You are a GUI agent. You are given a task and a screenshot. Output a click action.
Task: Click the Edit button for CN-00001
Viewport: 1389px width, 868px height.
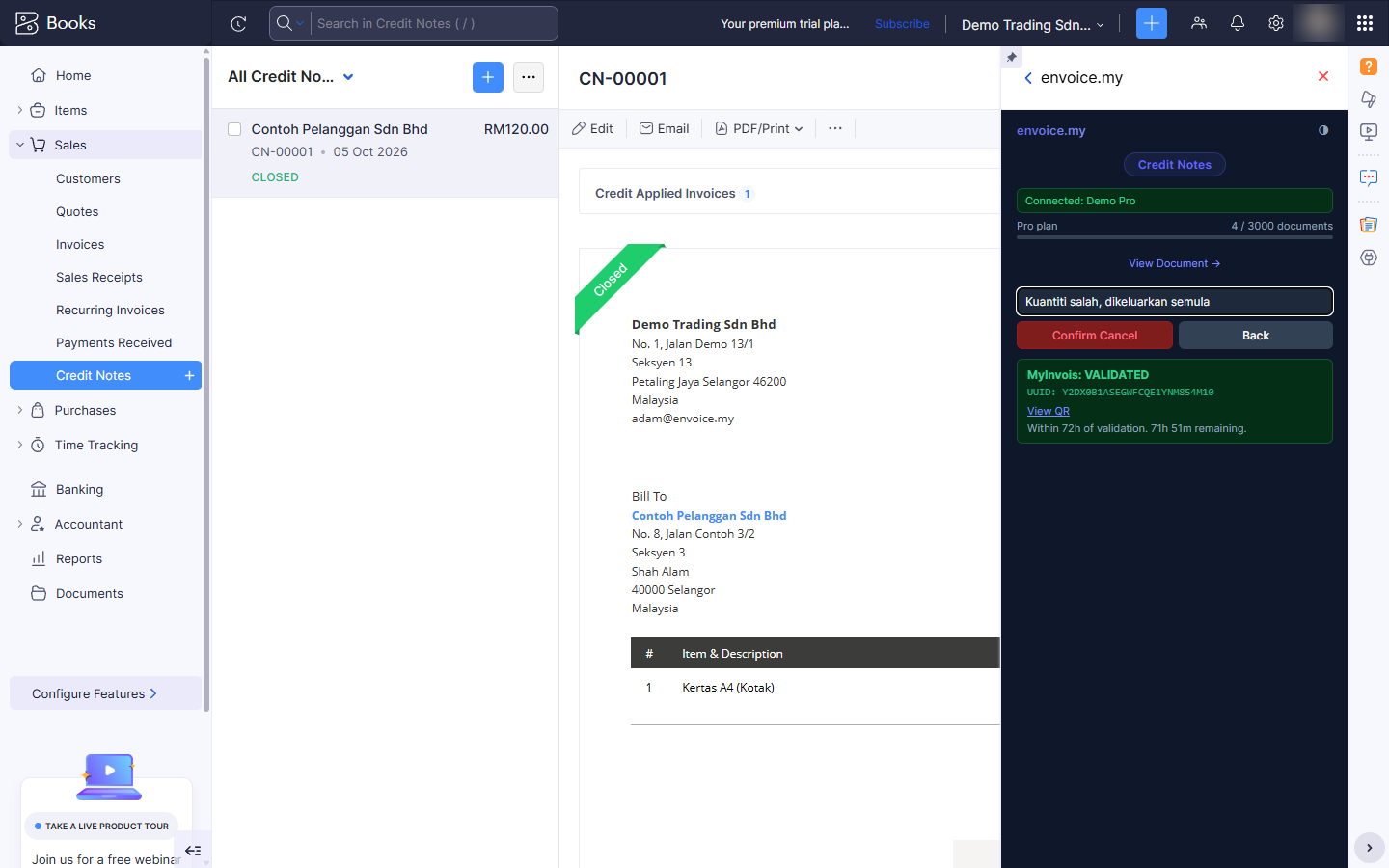click(x=592, y=128)
